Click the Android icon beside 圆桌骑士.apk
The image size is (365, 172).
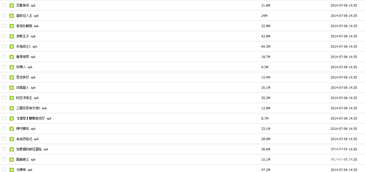[x=12, y=160]
